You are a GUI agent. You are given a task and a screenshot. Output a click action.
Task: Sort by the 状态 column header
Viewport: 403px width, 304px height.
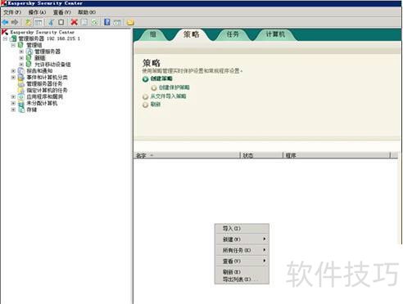261,155
